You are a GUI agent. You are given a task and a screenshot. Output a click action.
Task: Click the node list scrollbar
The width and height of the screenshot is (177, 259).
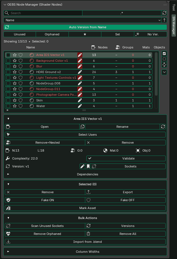coord(156,74)
